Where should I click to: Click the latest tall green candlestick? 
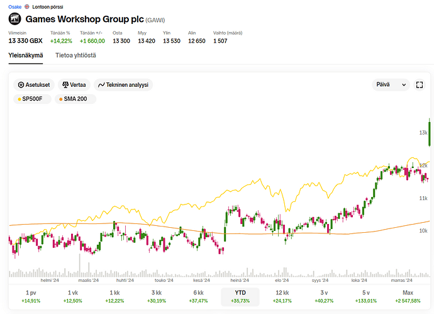click(430, 133)
